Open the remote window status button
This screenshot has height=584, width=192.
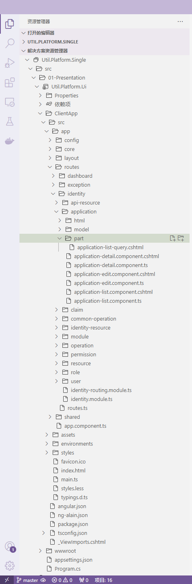pyautogui.click(x=7, y=580)
